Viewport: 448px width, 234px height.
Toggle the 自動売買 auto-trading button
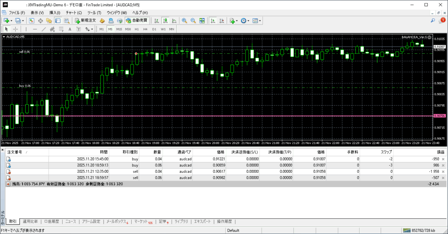[136, 21]
